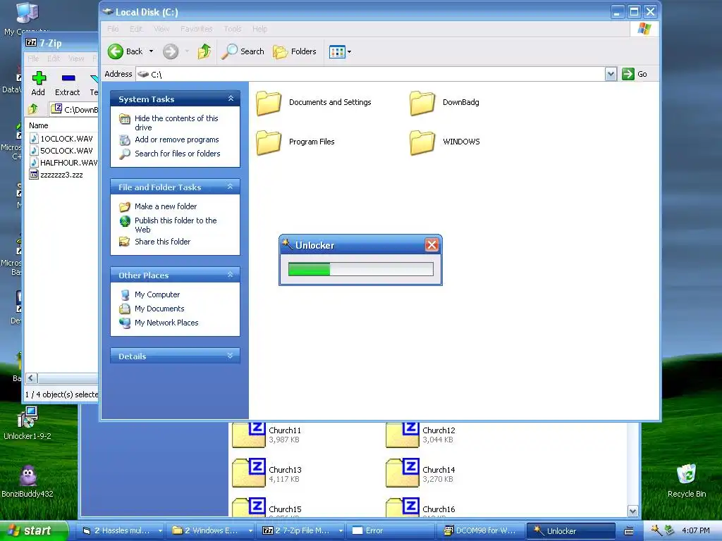Select 5OCLOCK.WAV in 7-Zip list
Screen dimensions: 722x541
[63, 151]
